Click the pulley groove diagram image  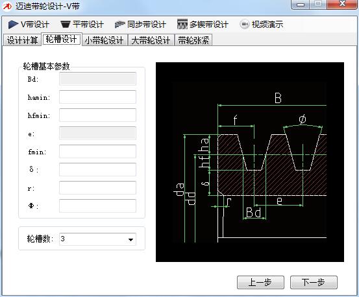click(x=250, y=162)
